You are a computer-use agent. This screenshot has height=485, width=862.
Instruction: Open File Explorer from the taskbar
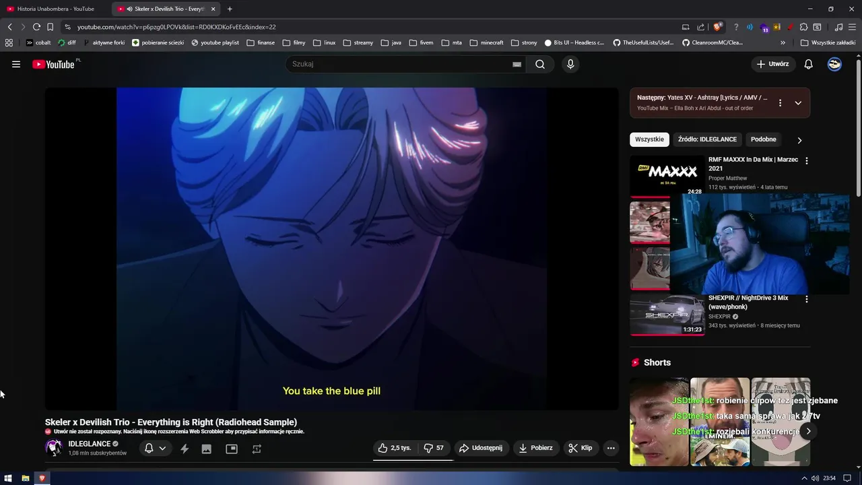click(x=25, y=478)
